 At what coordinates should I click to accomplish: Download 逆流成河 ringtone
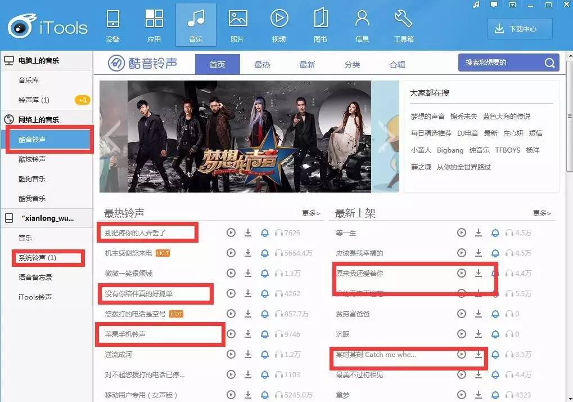248,354
